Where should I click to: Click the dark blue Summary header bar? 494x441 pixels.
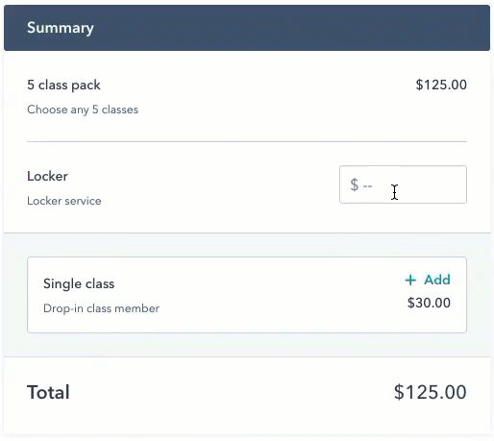tap(247, 28)
